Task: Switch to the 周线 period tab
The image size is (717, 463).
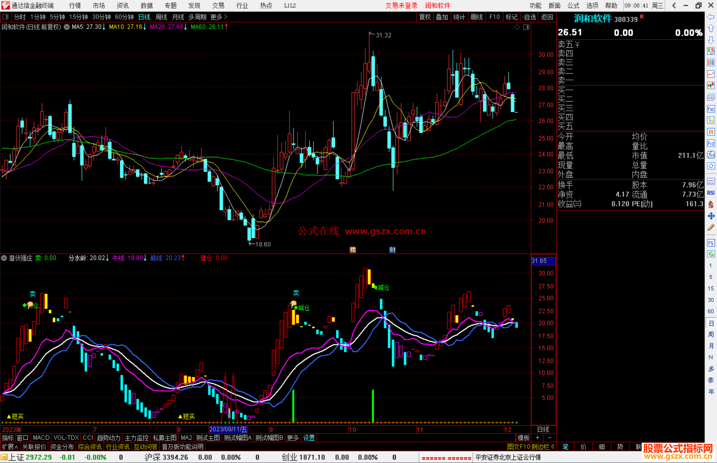Action: pos(161,17)
